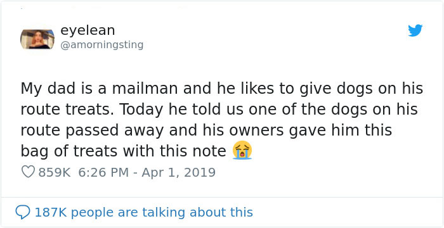Click tweet line starting "route treats. Today"
This screenshot has height=228, width=444.
click(219, 110)
